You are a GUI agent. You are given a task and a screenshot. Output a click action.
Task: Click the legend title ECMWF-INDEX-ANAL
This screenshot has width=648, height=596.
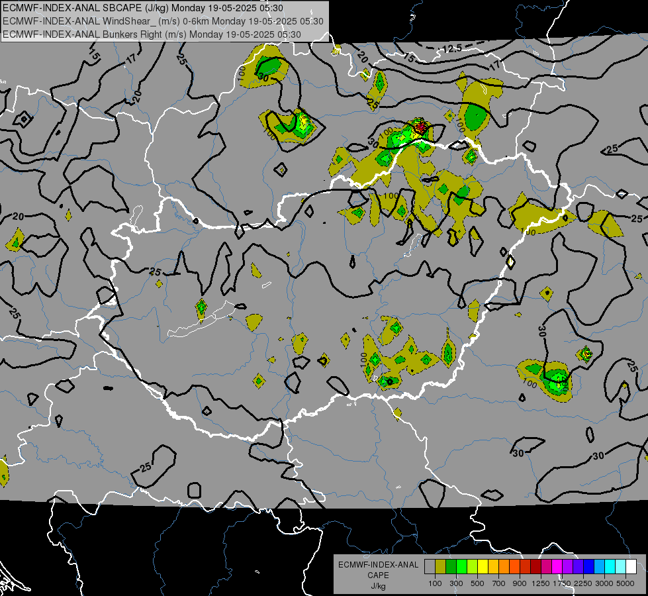click(x=378, y=565)
